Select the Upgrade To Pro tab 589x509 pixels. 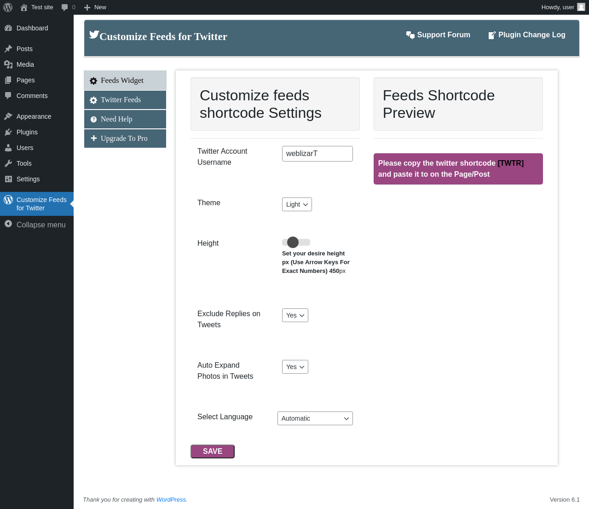point(125,139)
